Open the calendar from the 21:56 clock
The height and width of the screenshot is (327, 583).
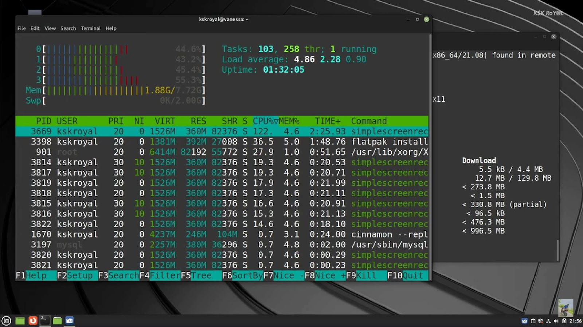click(575, 321)
